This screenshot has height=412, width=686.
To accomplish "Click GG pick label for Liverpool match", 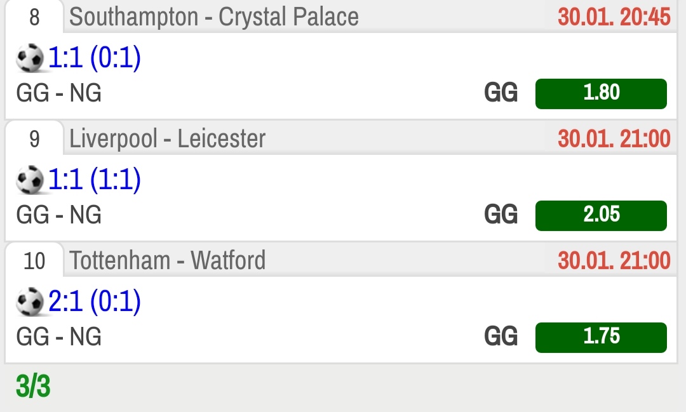I will click(x=501, y=215).
